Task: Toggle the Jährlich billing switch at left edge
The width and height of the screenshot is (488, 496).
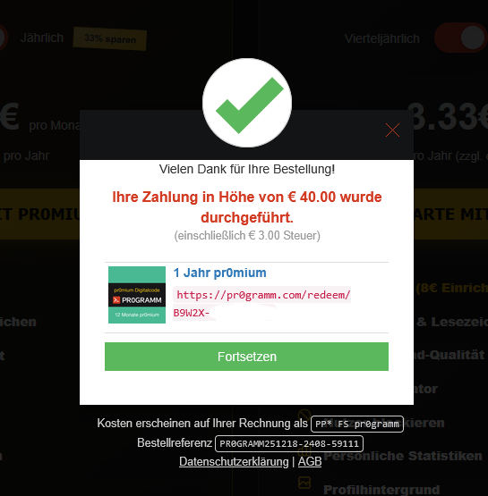Action: pyautogui.click(x=4, y=38)
